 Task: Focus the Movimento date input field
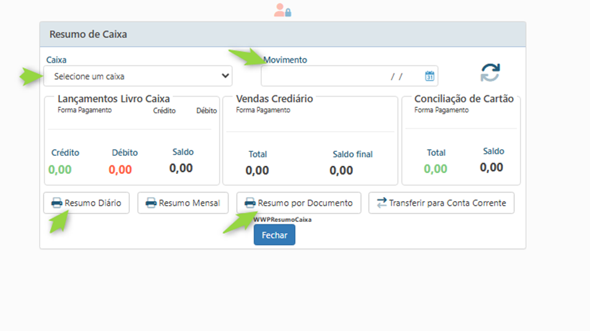coord(340,76)
